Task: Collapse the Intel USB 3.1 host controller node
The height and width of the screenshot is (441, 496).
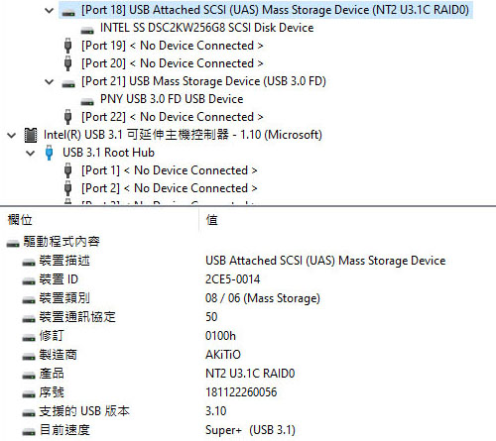Action: tap(12, 135)
